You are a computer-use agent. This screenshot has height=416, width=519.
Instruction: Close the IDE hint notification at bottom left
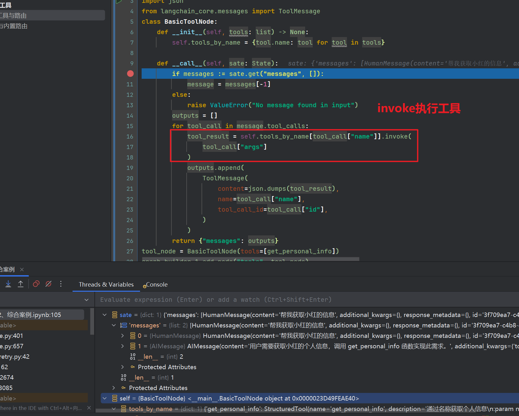coord(89,408)
